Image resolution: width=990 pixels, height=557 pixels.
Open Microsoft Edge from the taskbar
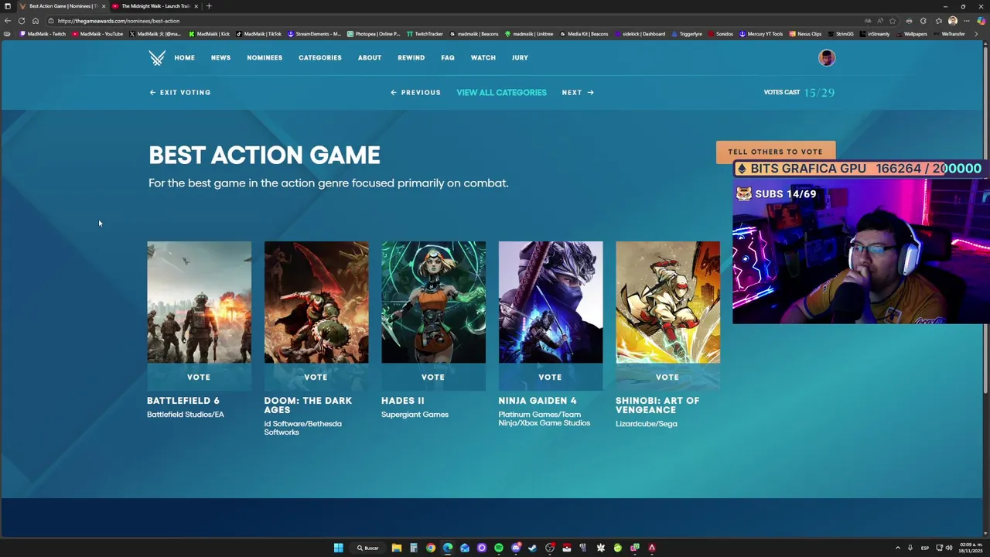click(x=448, y=548)
